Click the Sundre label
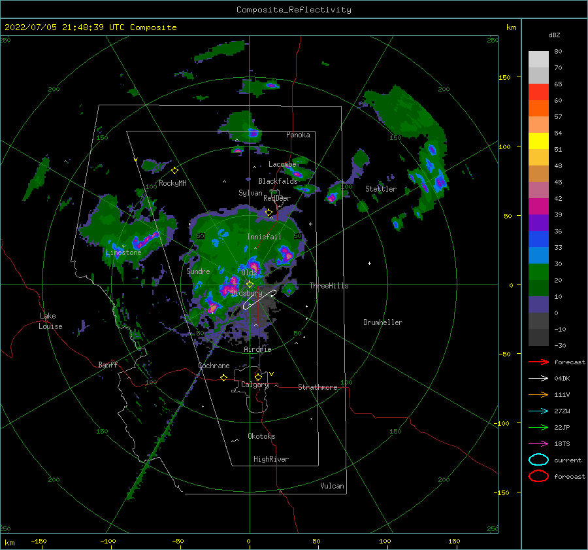Screen dimensions: 588x550 198,271
